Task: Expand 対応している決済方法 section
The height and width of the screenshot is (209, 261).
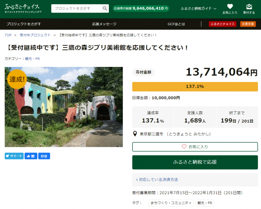Action: [x=195, y=180]
